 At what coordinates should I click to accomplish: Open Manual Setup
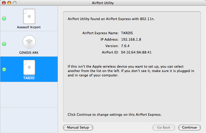(78, 127)
